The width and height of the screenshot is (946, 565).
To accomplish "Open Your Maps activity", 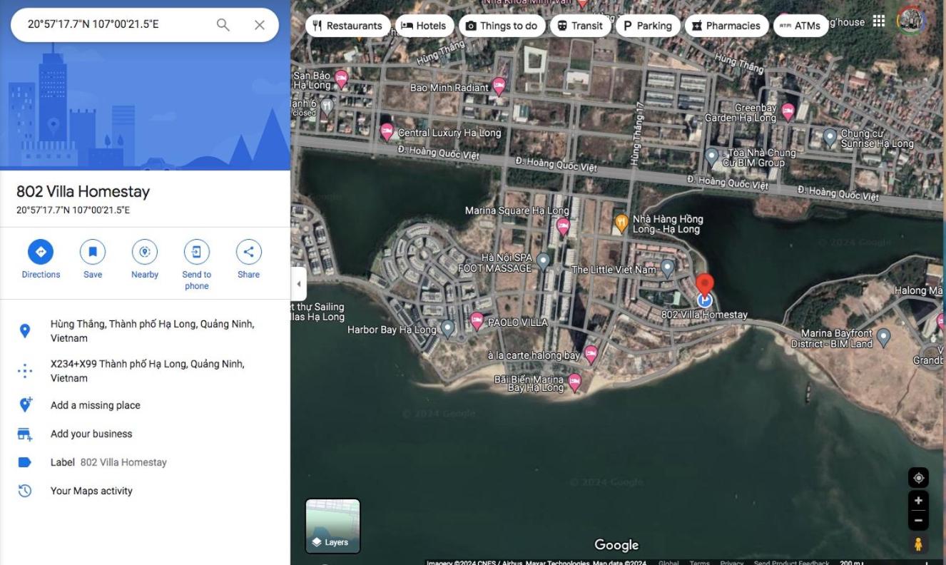I will (x=145, y=491).
